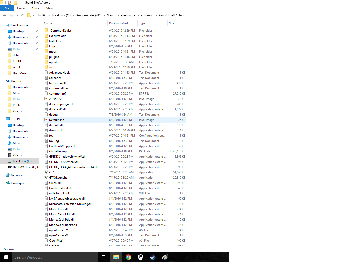Go back using the Back arrow
This screenshot has width=358, height=262.
tap(4, 15)
